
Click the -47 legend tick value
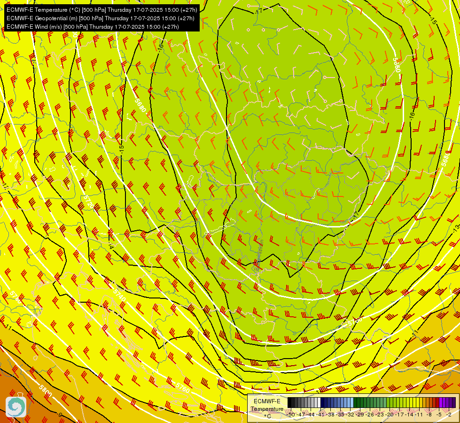301,415
